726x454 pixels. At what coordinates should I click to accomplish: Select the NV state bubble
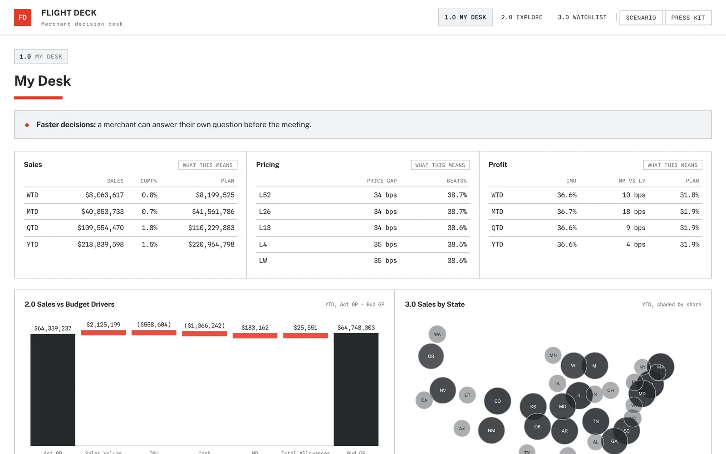click(x=442, y=390)
